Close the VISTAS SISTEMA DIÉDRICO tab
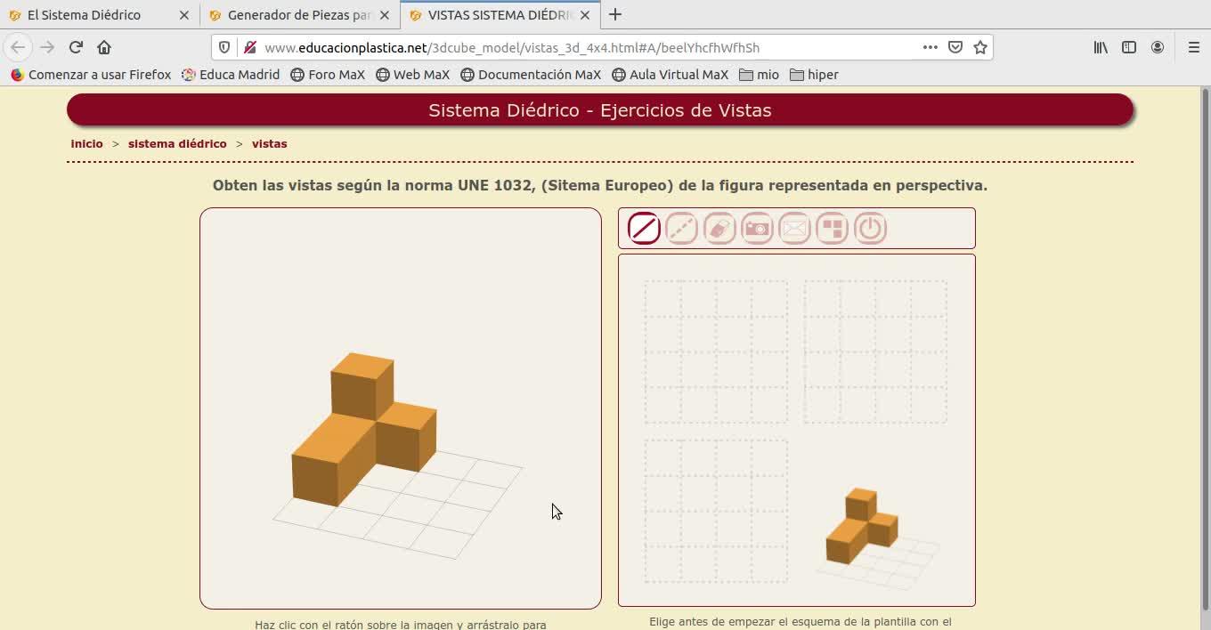1211x630 pixels. coord(585,15)
